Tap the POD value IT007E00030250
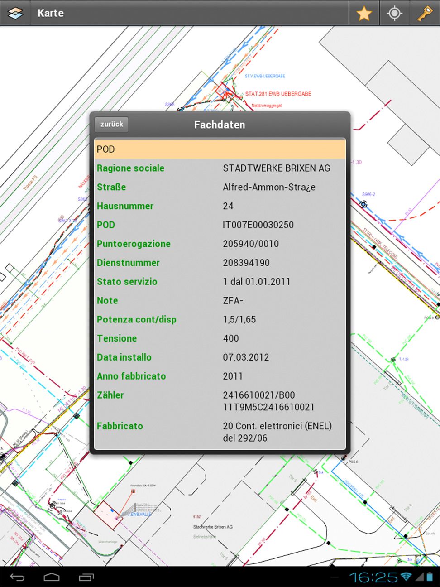Screen dimensions: 440x587 tap(258, 225)
